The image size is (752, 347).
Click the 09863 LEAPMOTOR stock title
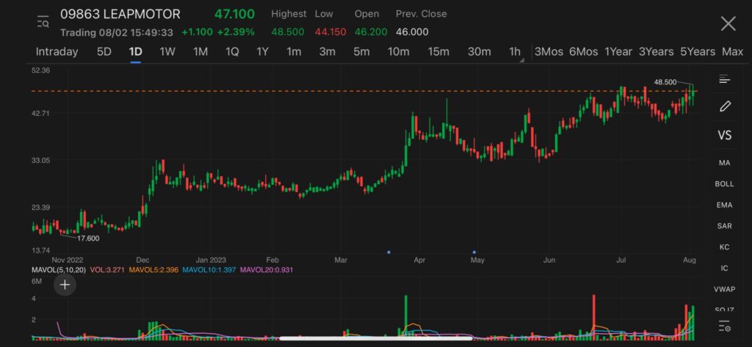[120, 15]
